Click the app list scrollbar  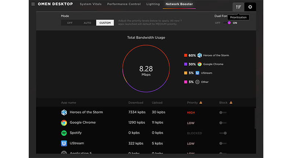(x=255, y=118)
